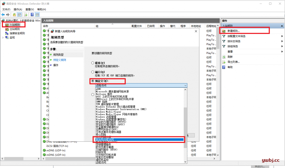Click the up-one-level folder toolbar icon

coord(14,15)
